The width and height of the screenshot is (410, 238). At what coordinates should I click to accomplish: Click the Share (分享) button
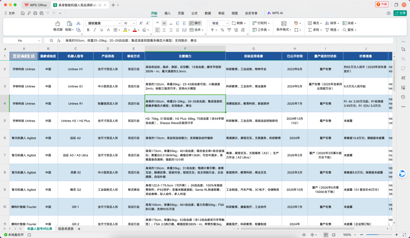pos(400,13)
